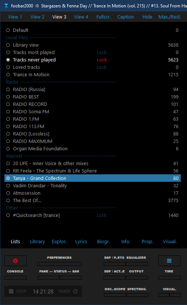Select the Library view radio button
The height and width of the screenshot is (305, 187).
coord(8,45)
